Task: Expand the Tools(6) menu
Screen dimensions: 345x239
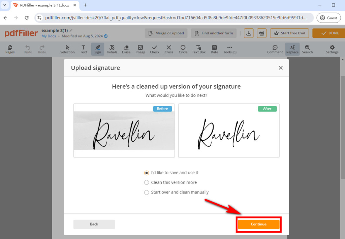Action: [229, 49]
